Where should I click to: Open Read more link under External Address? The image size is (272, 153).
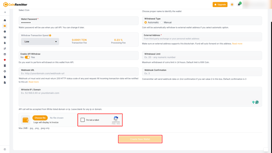(237, 44)
